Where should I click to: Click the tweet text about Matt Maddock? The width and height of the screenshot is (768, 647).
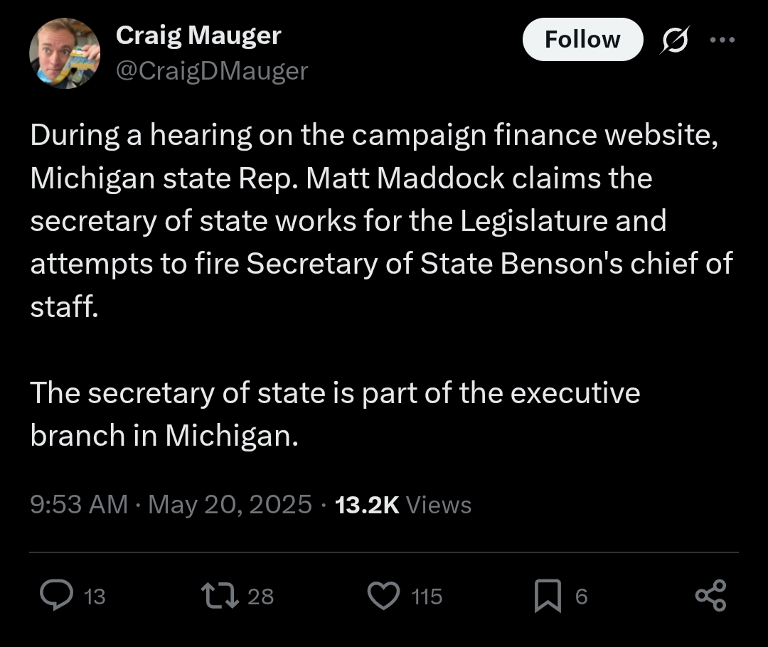(x=341, y=178)
